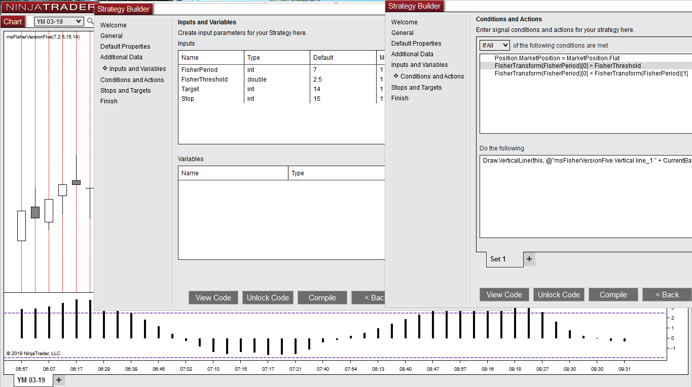Click View Code in the right Strategy Builder
Screen dimensions: 692x387
coord(504,295)
